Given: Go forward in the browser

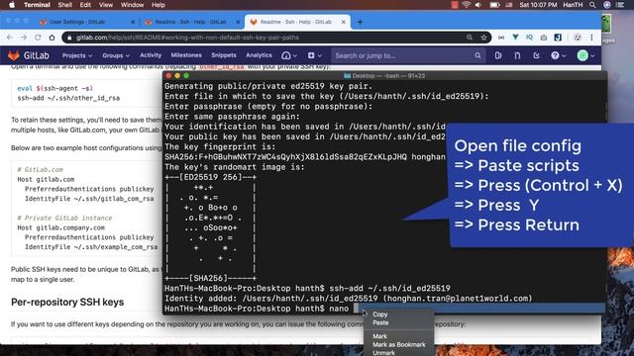Looking at the screenshot, I should click(x=24, y=38).
